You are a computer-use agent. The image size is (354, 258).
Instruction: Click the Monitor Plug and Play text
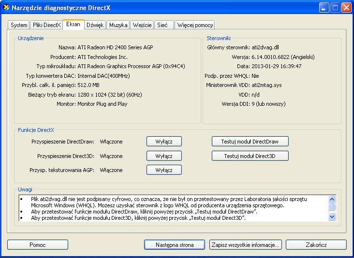pyautogui.click(x=102, y=104)
